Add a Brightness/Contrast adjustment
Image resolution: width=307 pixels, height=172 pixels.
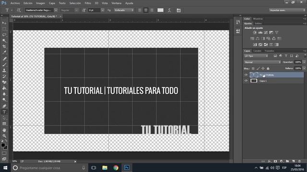point(255,32)
